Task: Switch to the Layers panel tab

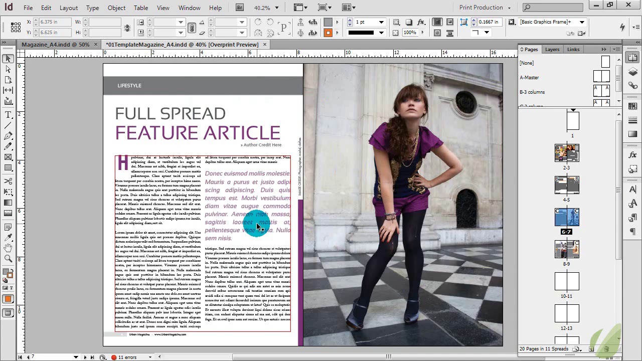Action: click(552, 49)
